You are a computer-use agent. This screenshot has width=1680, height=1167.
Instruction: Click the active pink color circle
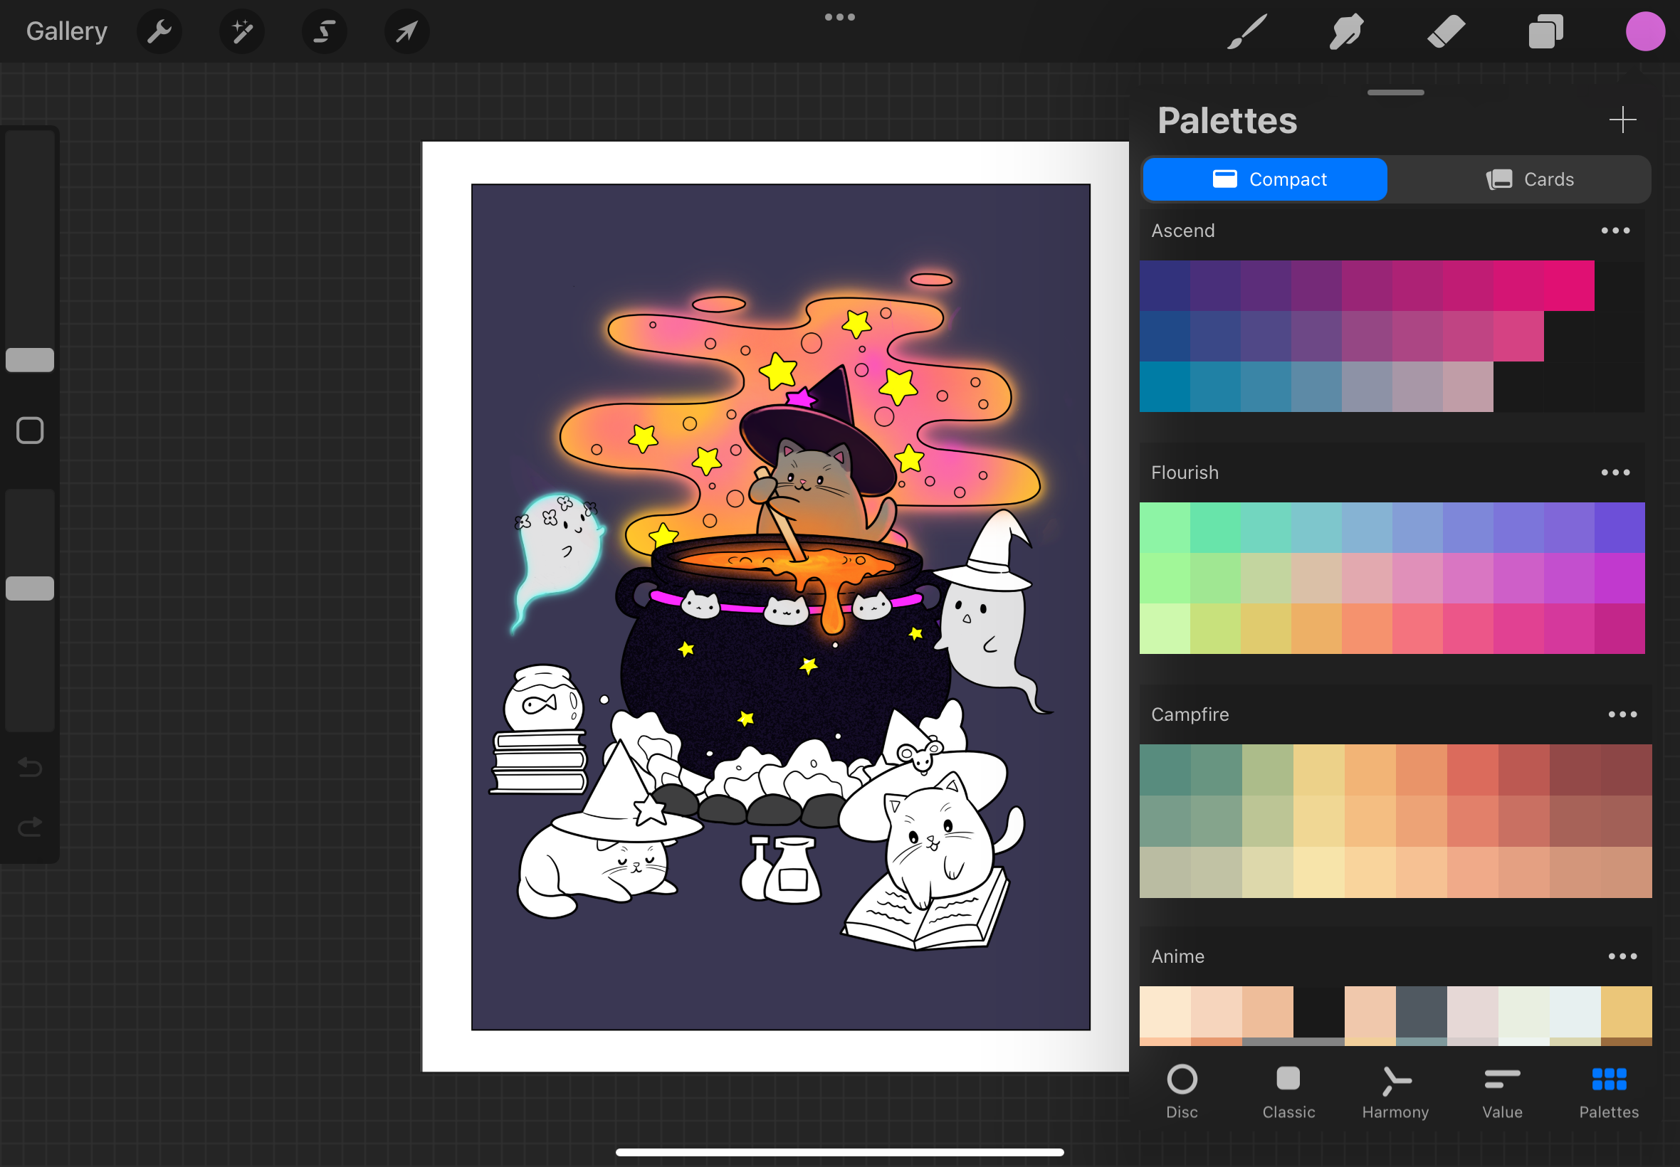(1645, 31)
